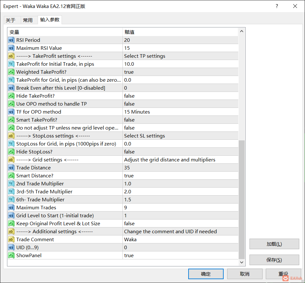Click the boolean icon beside ShowPanel

coord(11,255)
